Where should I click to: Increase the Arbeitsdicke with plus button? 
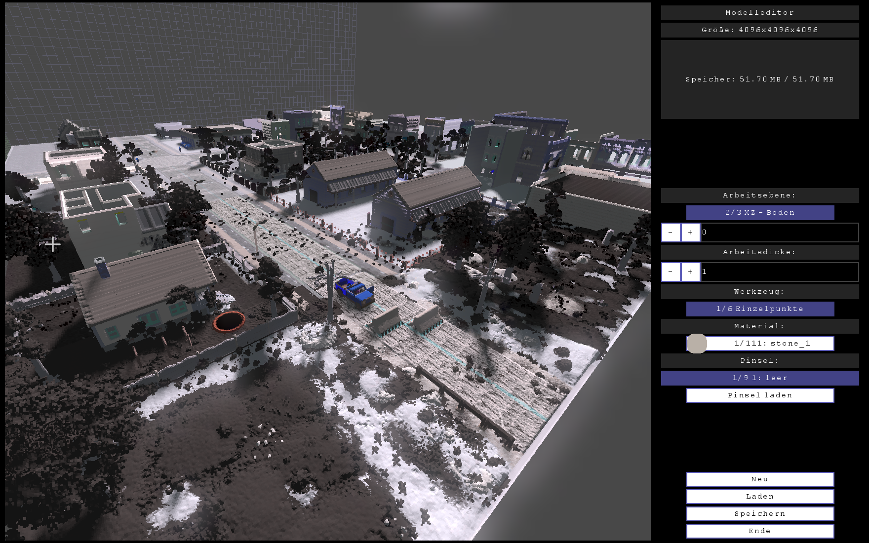pyautogui.click(x=690, y=272)
